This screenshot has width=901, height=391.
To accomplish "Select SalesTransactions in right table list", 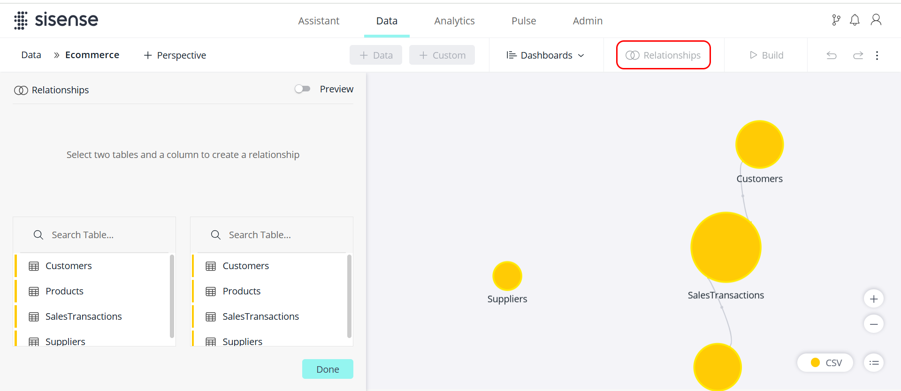I will click(x=269, y=316).
